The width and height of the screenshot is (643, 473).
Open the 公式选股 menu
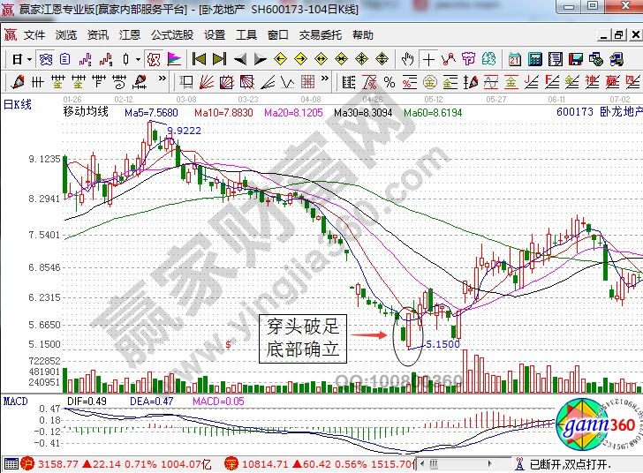(x=171, y=35)
